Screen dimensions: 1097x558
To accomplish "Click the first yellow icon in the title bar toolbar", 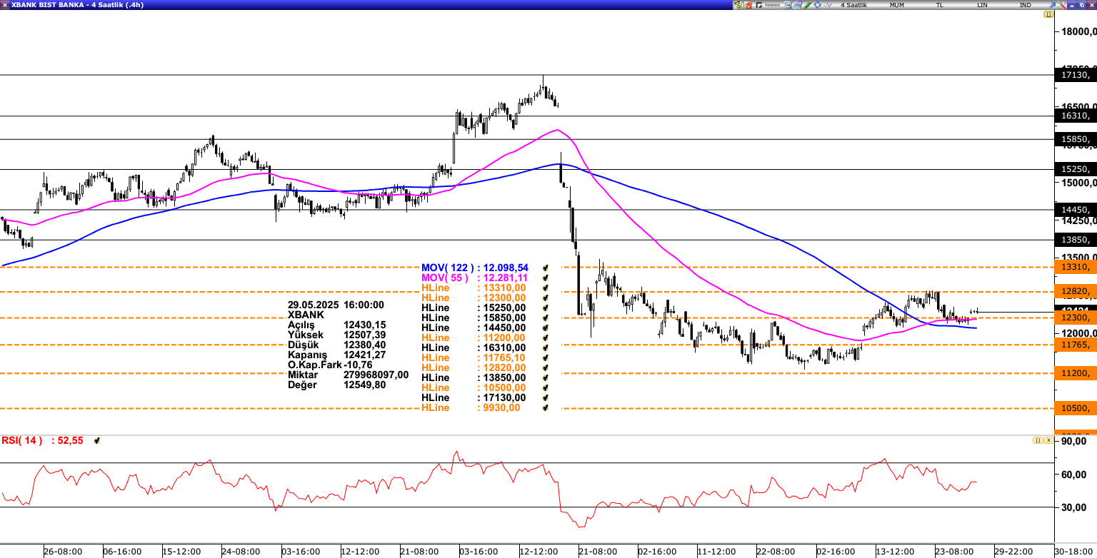I will 738,5.
